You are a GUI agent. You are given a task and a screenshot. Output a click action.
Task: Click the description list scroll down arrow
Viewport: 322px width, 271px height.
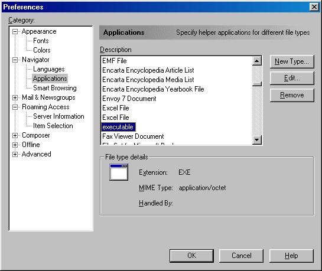(x=257, y=140)
